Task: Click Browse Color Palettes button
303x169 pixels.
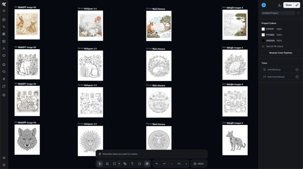Action: (x=281, y=53)
